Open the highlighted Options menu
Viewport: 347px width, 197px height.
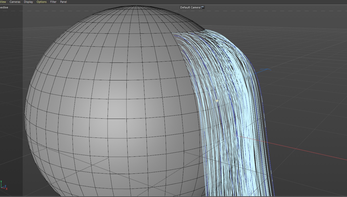coord(42,2)
